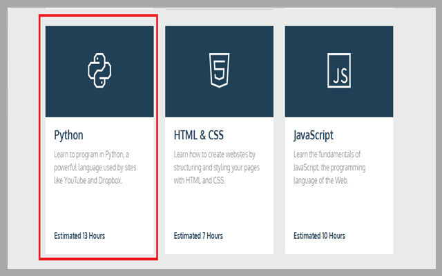Open the JavaScript course title
Screen dimensions: 442x276
pos(313,135)
